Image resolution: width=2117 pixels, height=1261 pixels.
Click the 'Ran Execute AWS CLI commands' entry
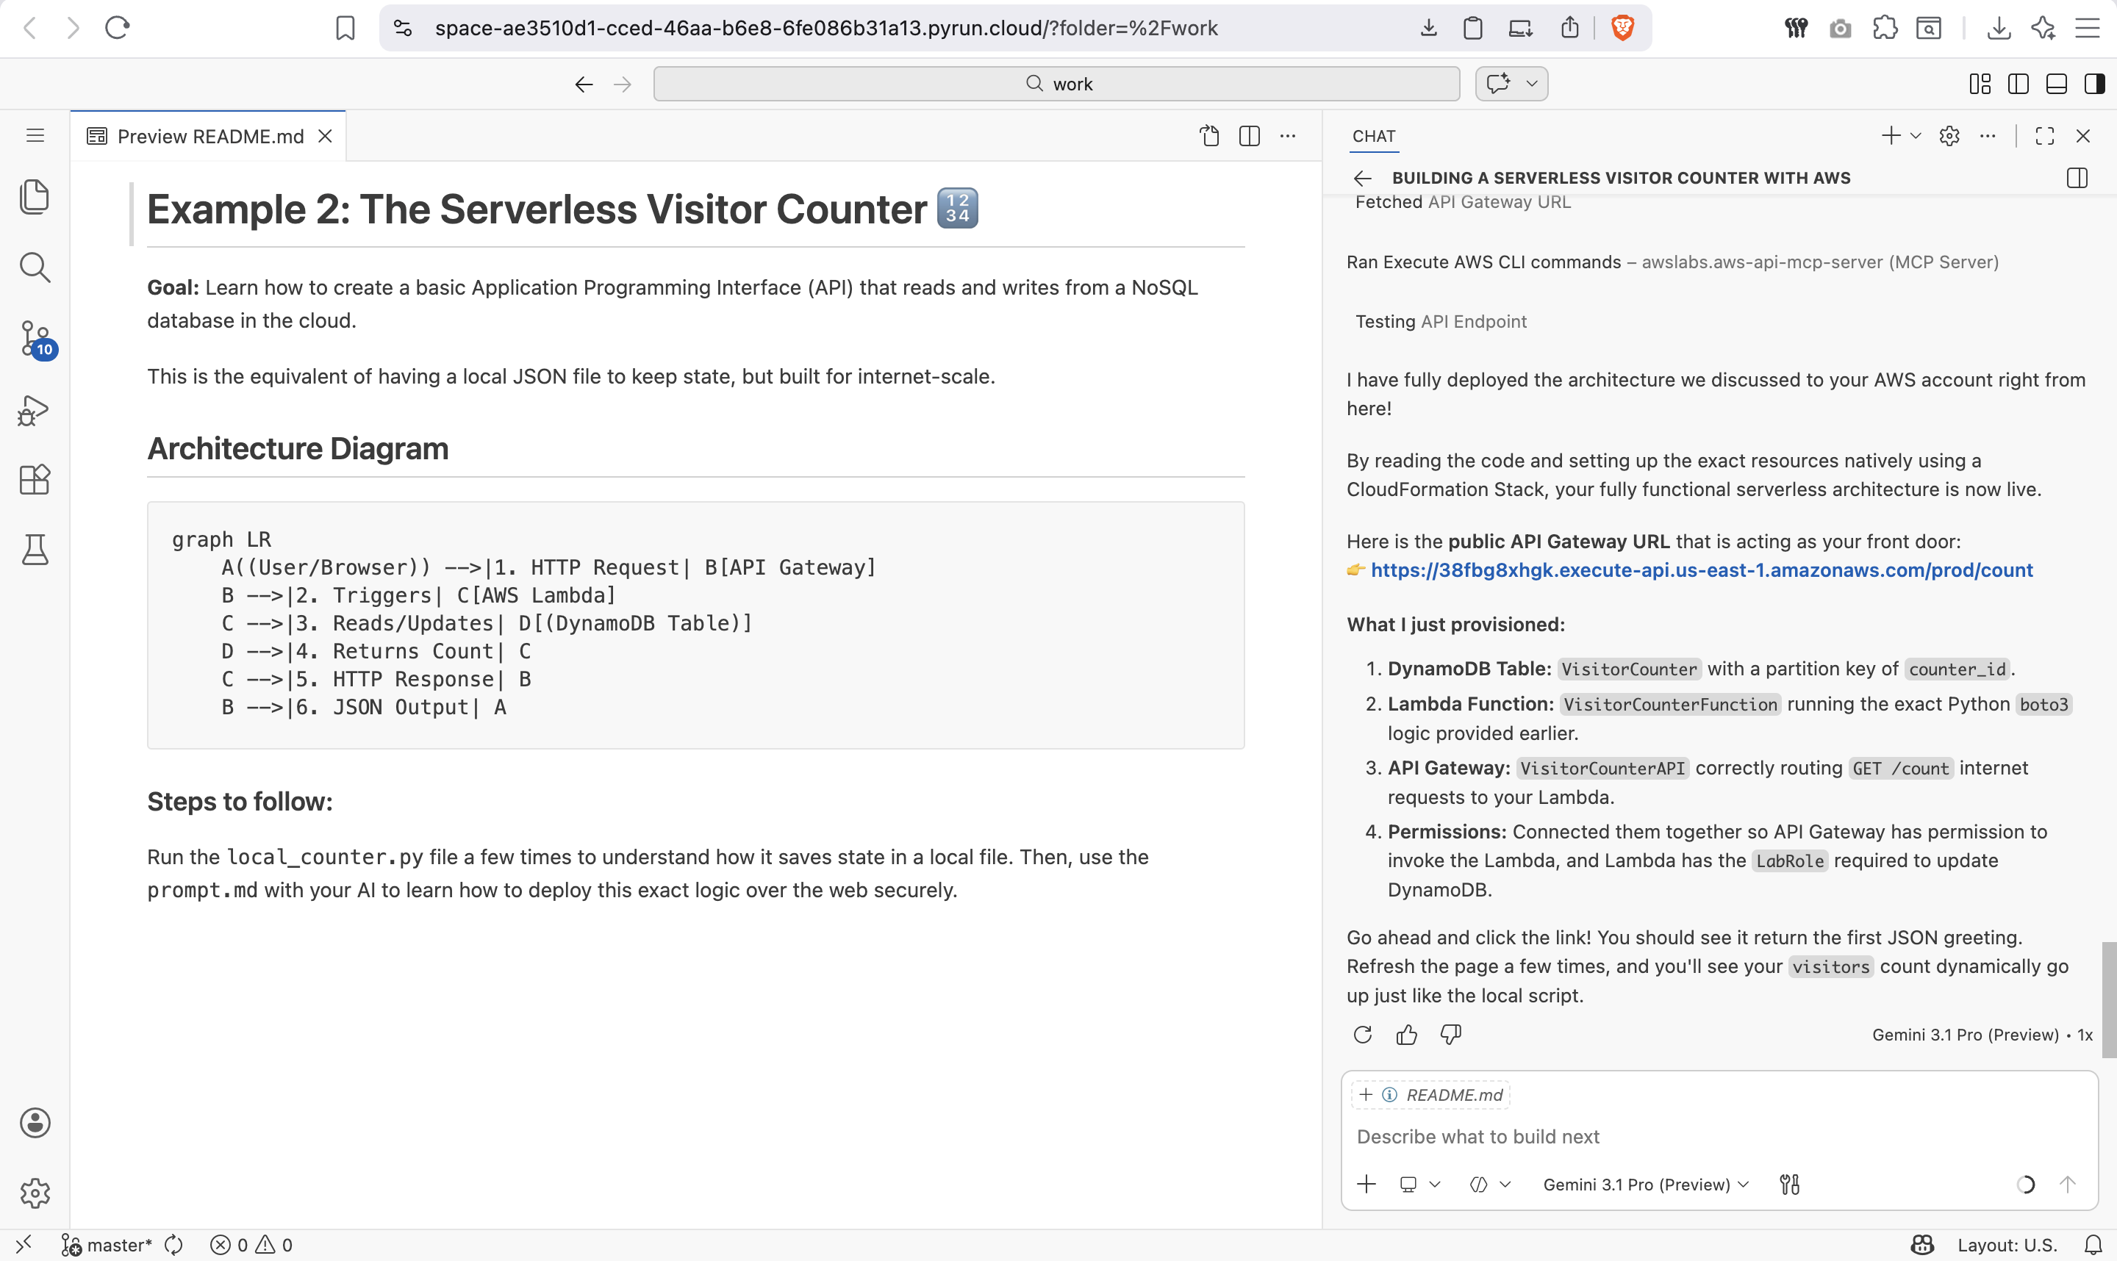[1672, 262]
